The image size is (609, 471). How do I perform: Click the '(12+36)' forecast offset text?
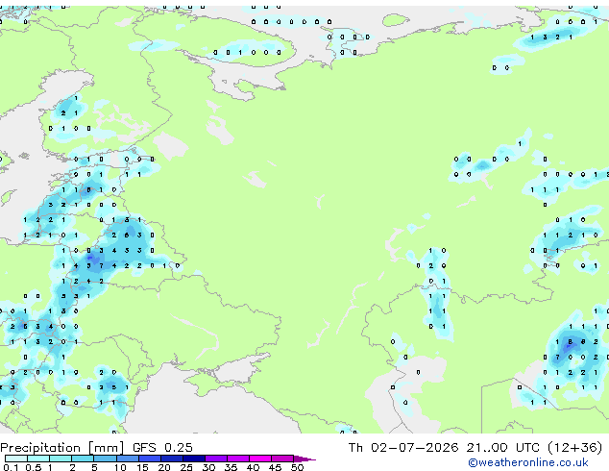tap(575, 448)
